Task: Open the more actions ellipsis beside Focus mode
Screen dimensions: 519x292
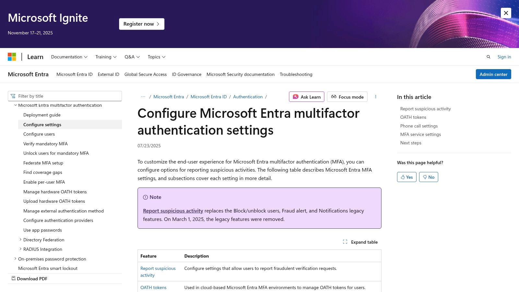Action: tap(376, 97)
